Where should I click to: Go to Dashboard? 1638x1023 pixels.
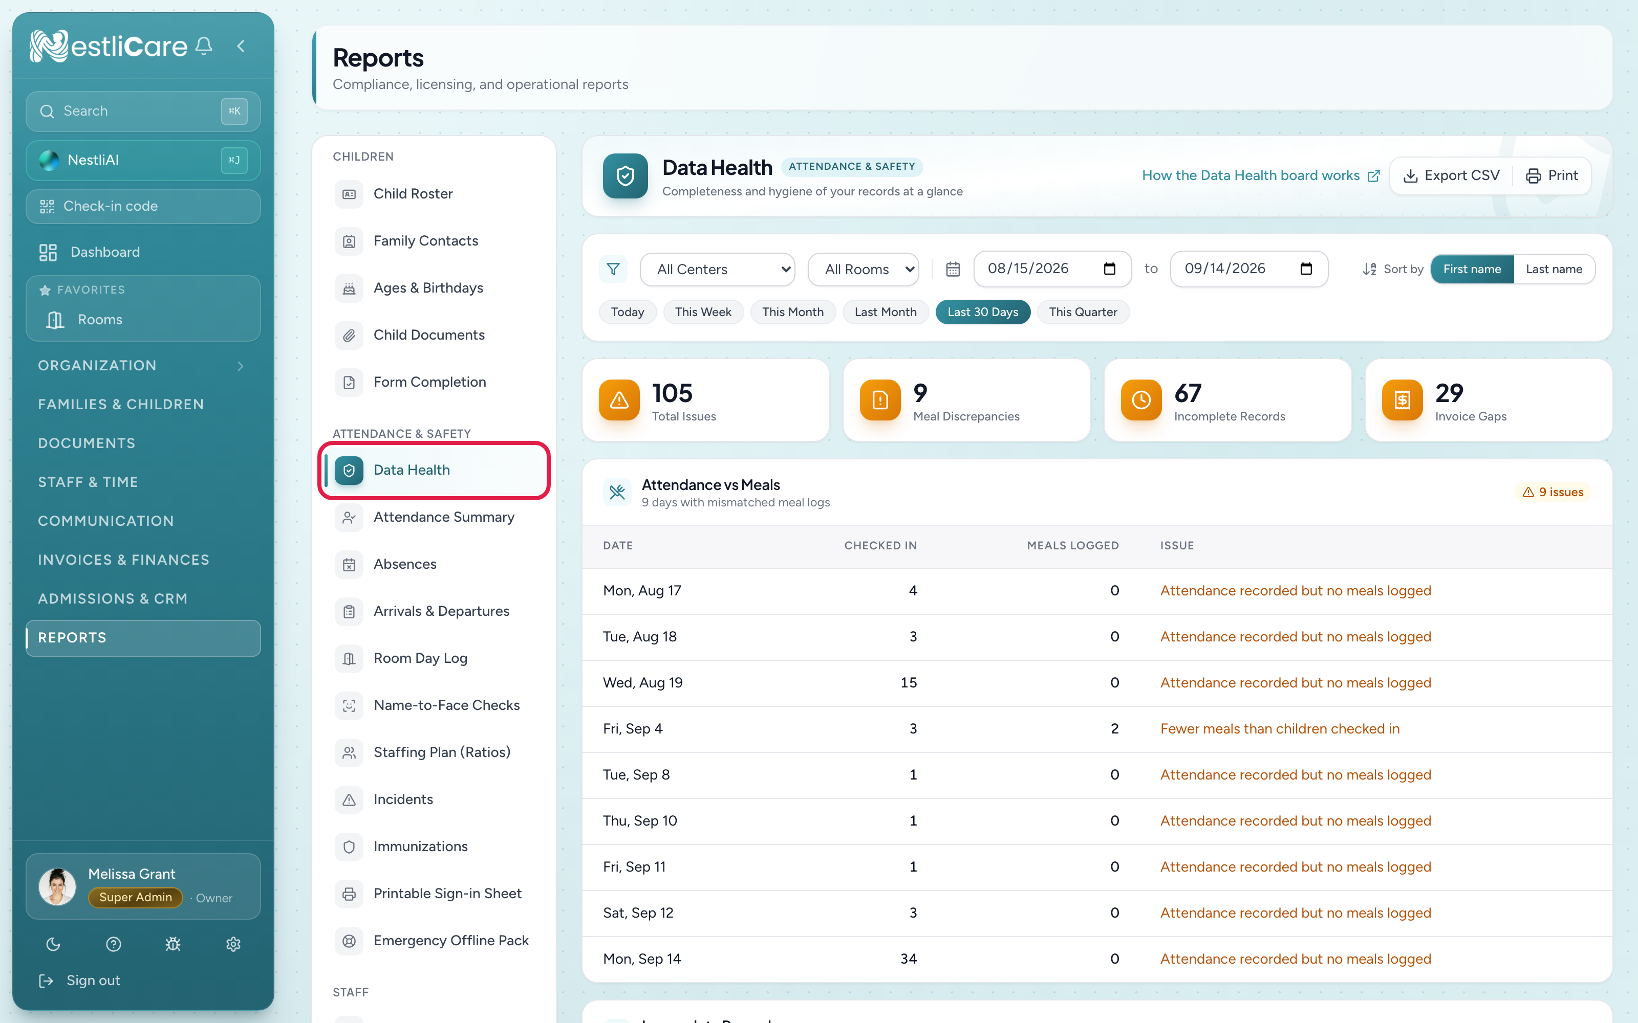click(143, 252)
